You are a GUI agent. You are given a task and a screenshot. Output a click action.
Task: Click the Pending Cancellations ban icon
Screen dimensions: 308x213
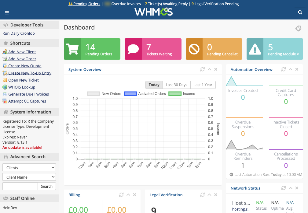tap(194, 49)
